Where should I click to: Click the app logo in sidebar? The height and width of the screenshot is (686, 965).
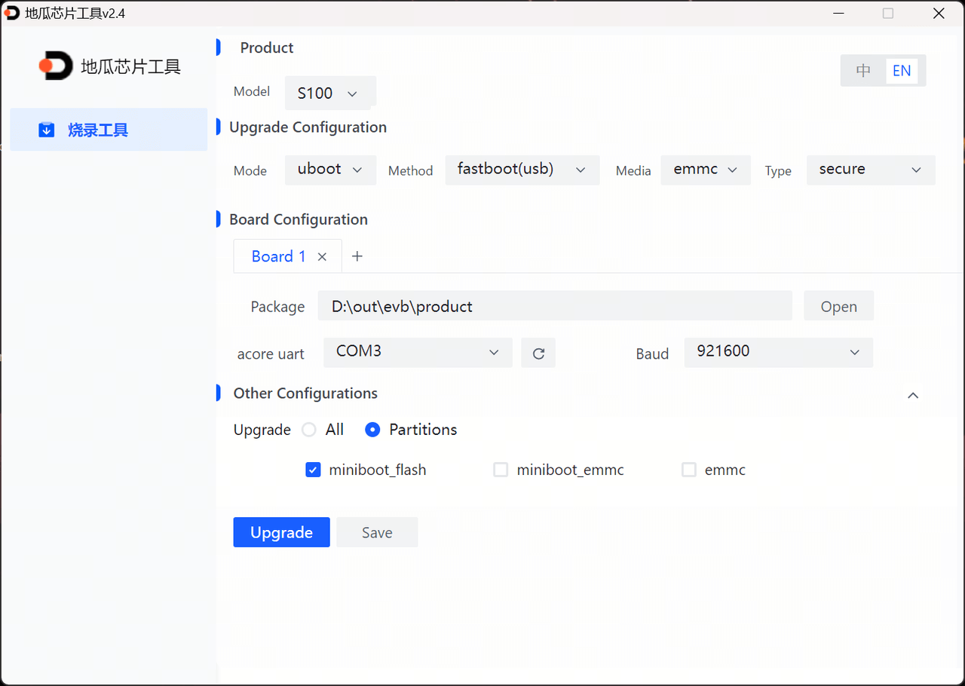click(x=56, y=66)
